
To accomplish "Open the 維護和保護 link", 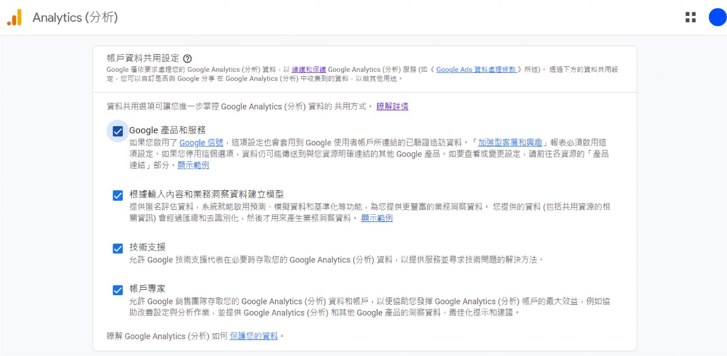I will tap(309, 69).
